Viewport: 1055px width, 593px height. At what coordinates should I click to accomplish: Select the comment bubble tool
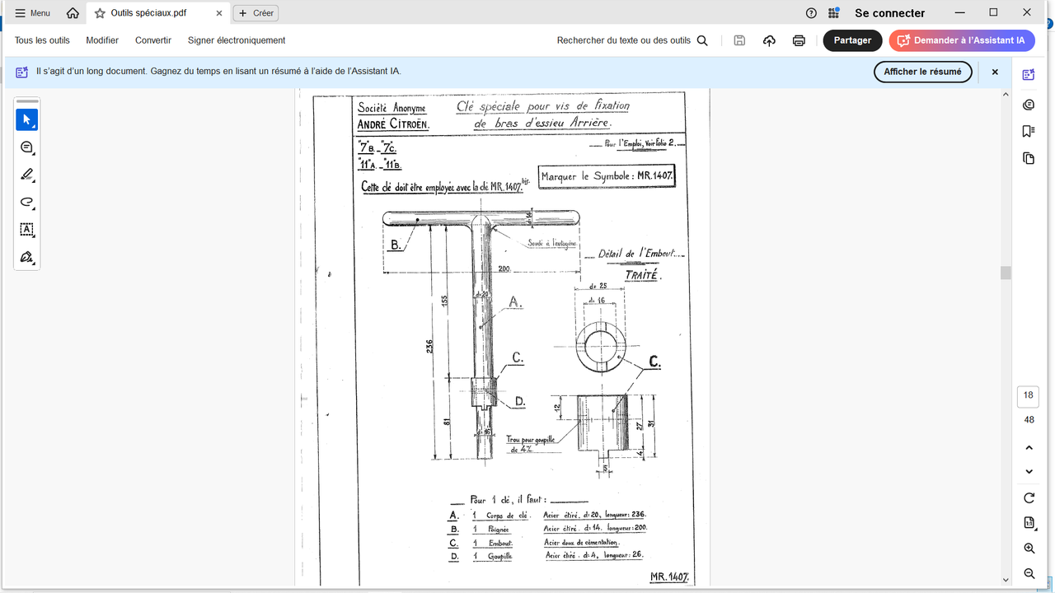(x=26, y=147)
